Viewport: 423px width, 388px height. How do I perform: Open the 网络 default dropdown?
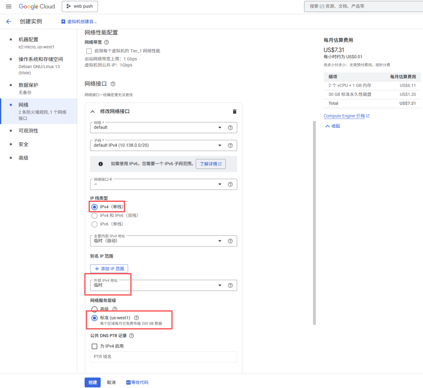click(157, 128)
